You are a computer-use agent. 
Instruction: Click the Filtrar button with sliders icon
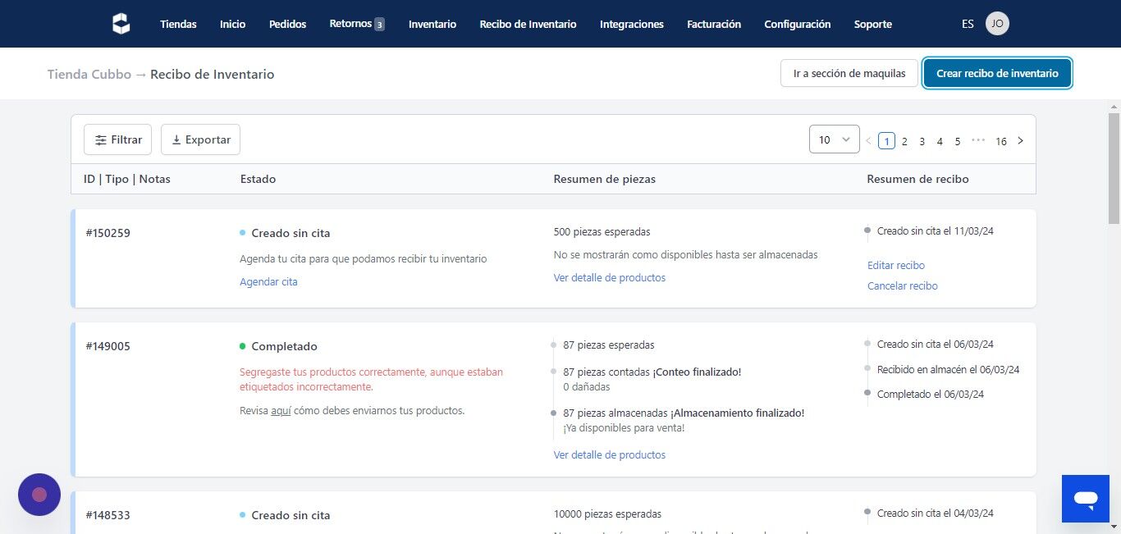click(118, 139)
